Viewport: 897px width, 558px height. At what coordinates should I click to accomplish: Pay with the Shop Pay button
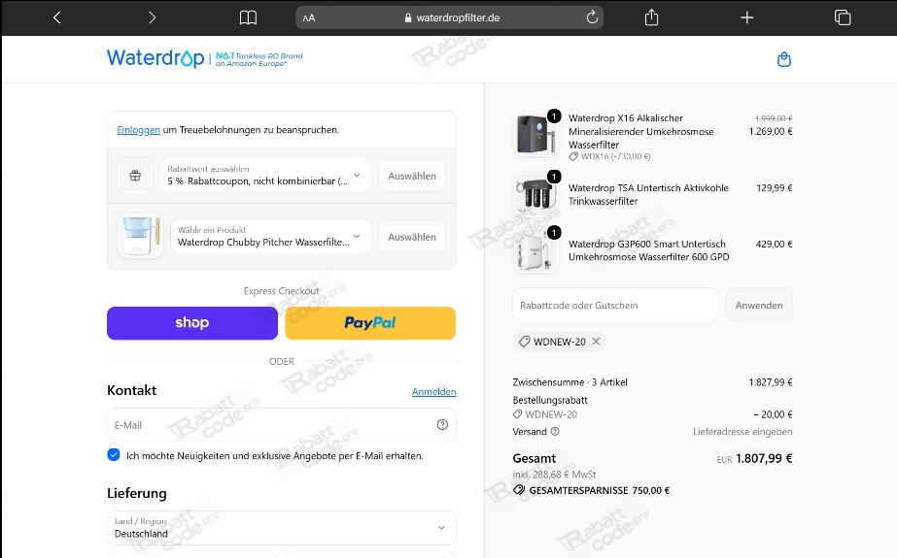(x=192, y=323)
